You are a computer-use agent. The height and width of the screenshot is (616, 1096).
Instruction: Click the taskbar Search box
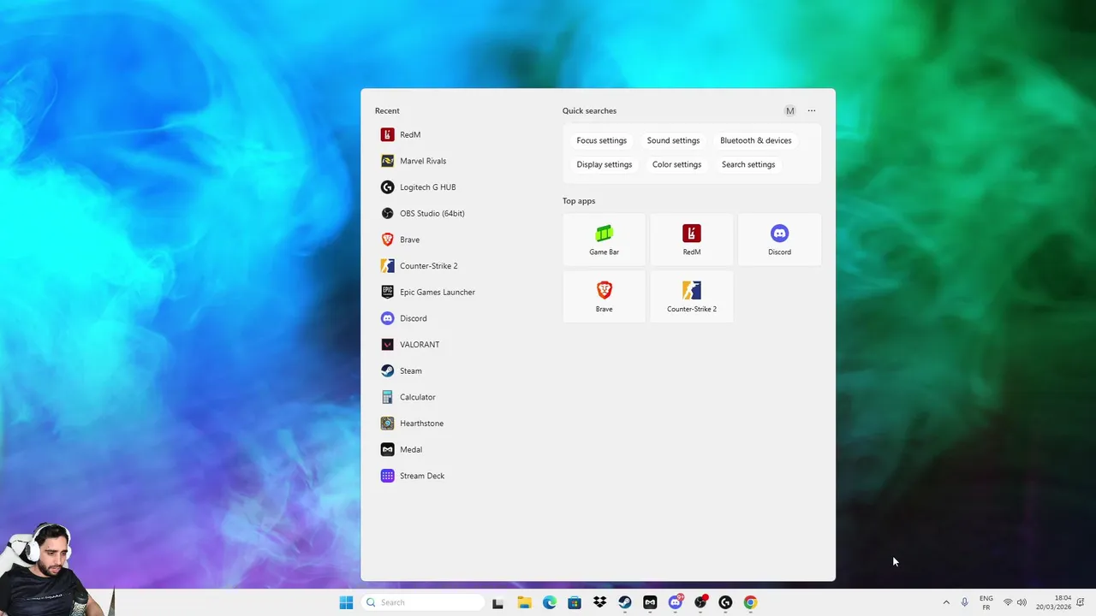(423, 602)
